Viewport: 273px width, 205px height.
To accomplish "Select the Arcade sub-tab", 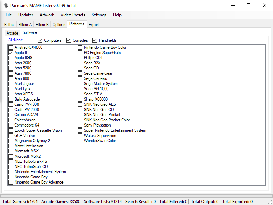I will [x=12, y=33].
